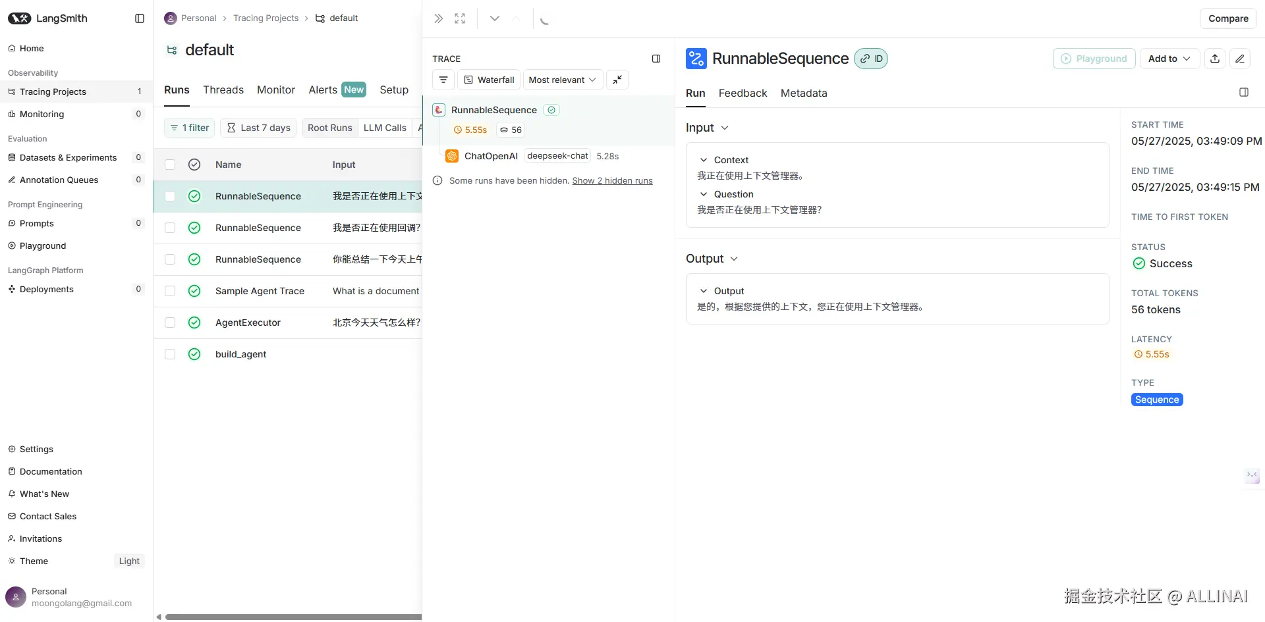Open the Sample Agent Trace run row
The height and width of the screenshot is (622, 1265).
[x=288, y=291]
